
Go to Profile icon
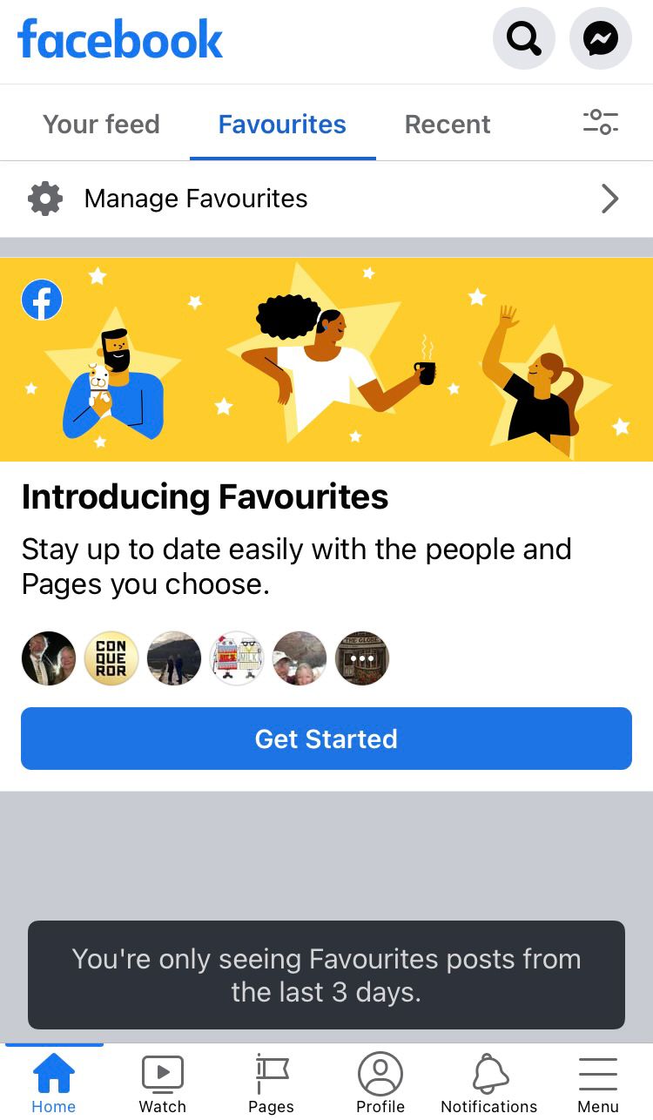(x=380, y=1073)
